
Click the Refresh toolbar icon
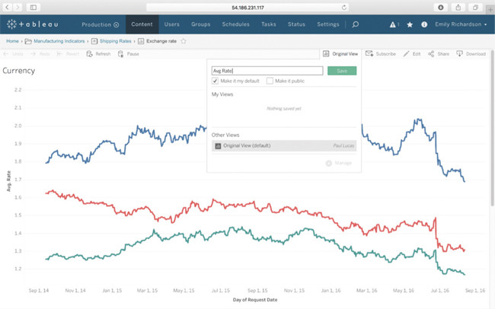(x=98, y=54)
